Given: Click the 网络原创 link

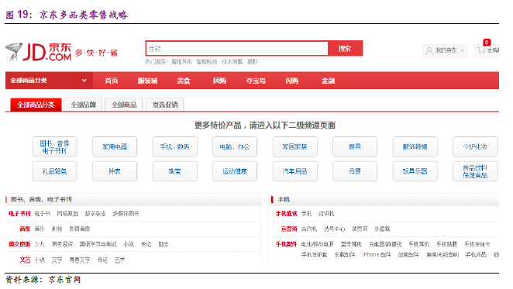Looking at the screenshot, I should tap(67, 214).
